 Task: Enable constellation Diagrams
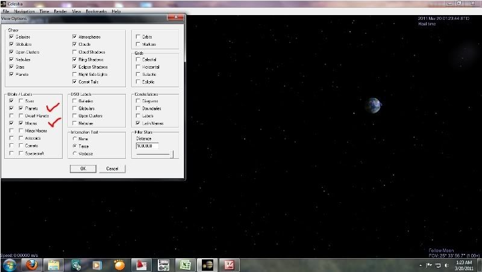click(x=138, y=100)
